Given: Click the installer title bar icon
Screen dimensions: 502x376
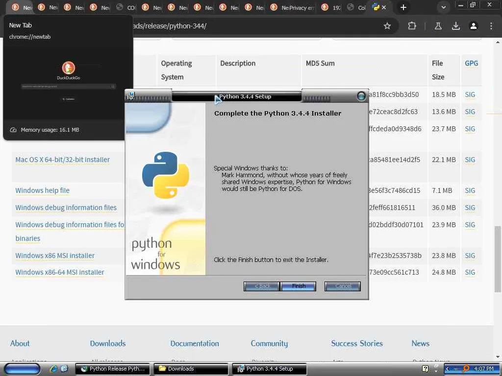Looking at the screenshot, I should tap(130, 96).
